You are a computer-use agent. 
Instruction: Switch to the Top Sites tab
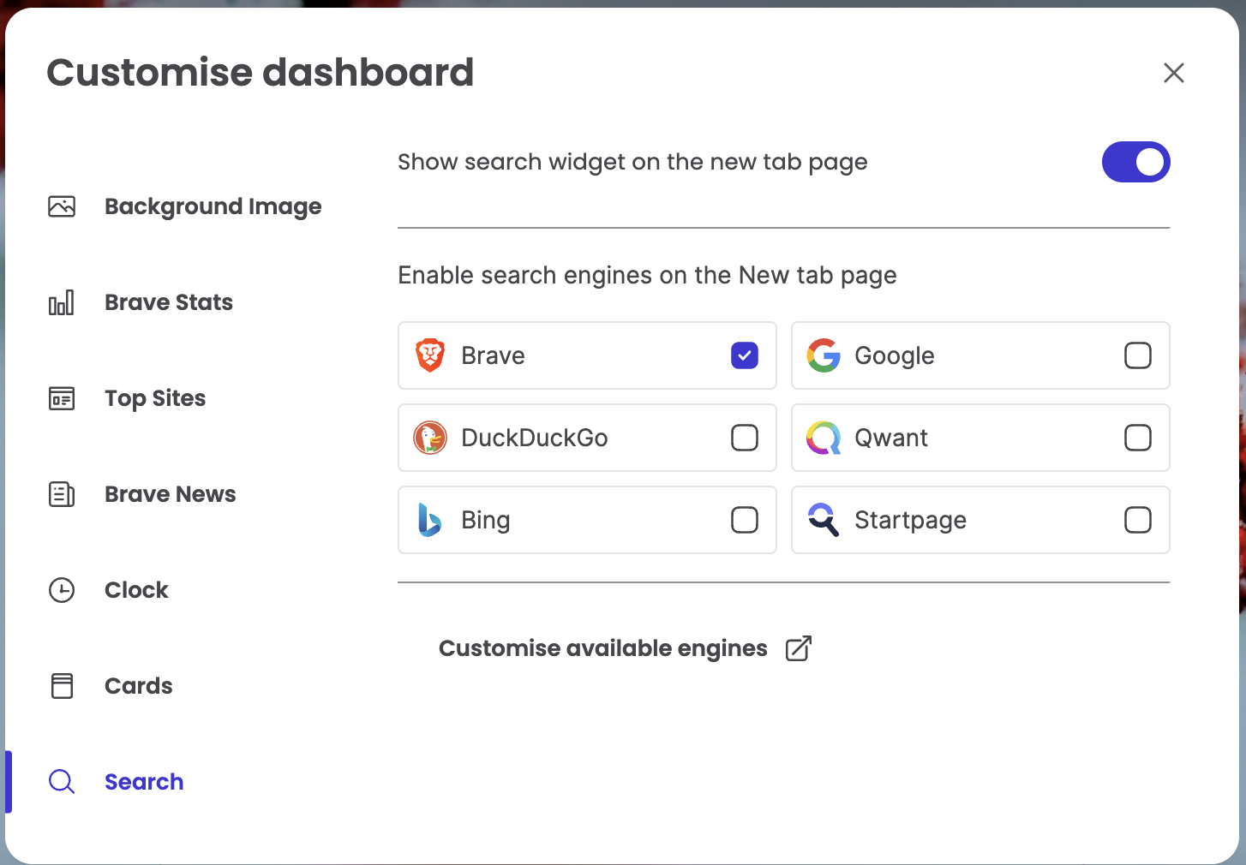pos(155,398)
